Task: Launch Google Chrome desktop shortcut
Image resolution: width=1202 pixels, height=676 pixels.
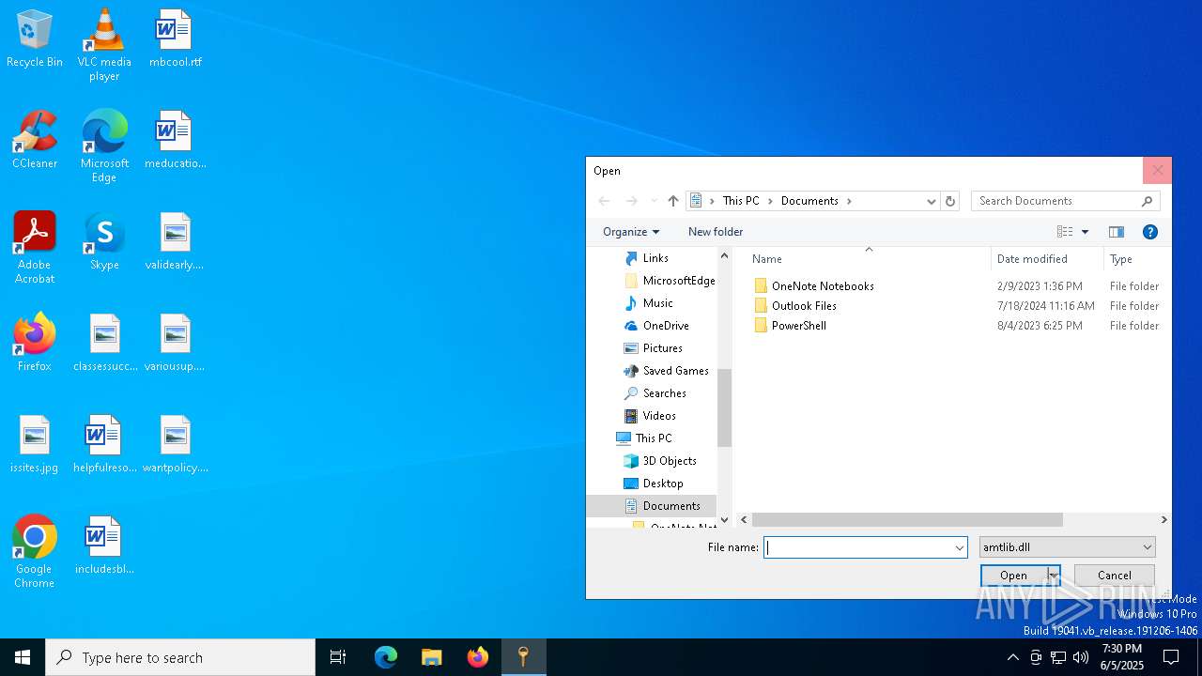Action: (35, 552)
